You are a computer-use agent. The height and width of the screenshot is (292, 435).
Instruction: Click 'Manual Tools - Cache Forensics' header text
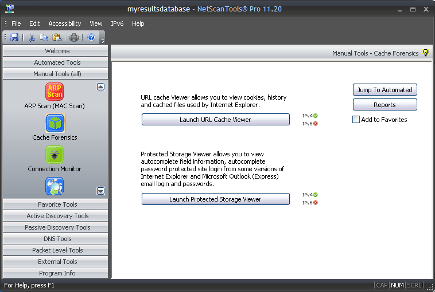coord(375,53)
